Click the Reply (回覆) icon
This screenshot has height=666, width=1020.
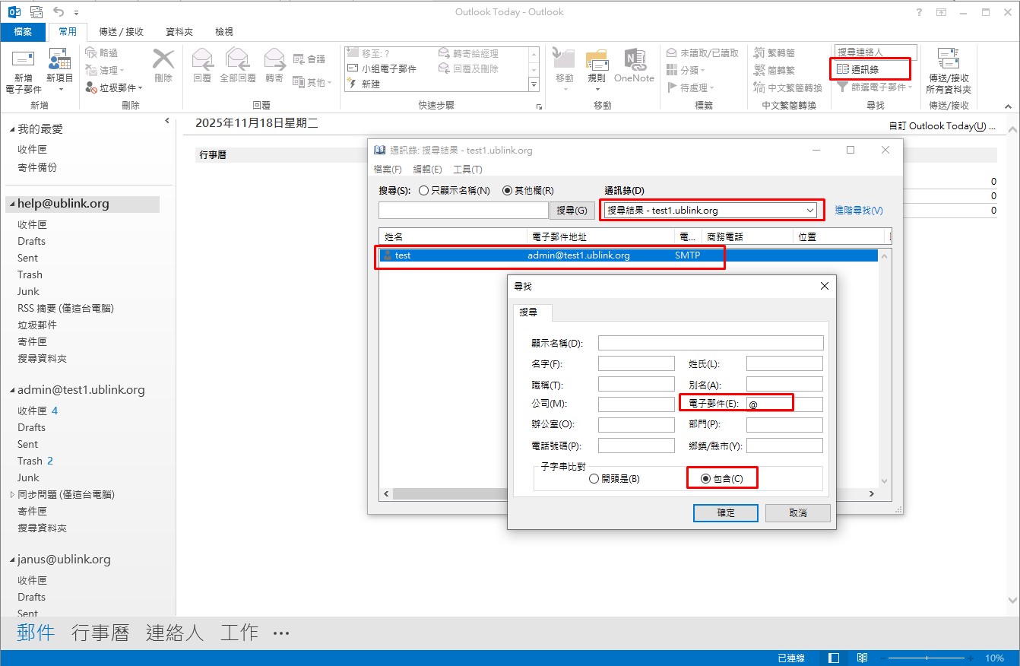pyautogui.click(x=202, y=62)
